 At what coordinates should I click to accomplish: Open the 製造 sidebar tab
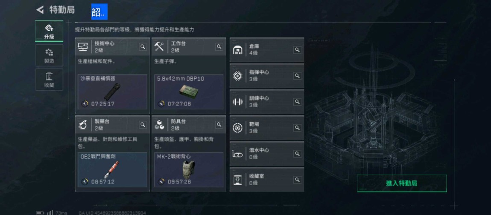pyautogui.click(x=49, y=55)
